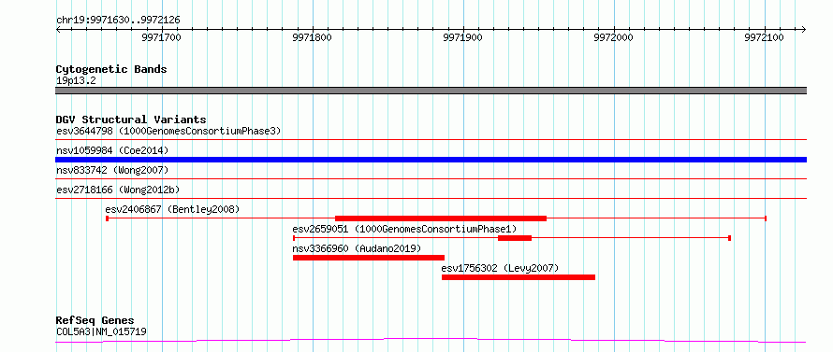Click the esv1756302 (Levy2007) label

(x=500, y=268)
